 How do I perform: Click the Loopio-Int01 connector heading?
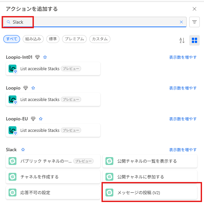point(19,57)
